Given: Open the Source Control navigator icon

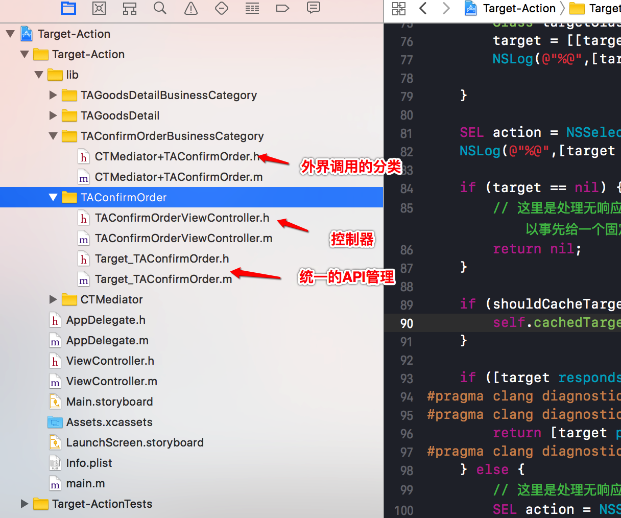Looking at the screenshot, I should pos(99,8).
